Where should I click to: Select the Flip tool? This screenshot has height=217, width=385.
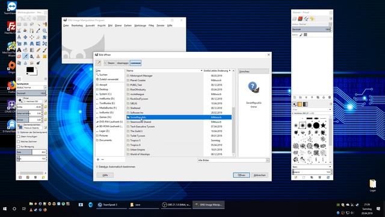click(x=38, y=43)
